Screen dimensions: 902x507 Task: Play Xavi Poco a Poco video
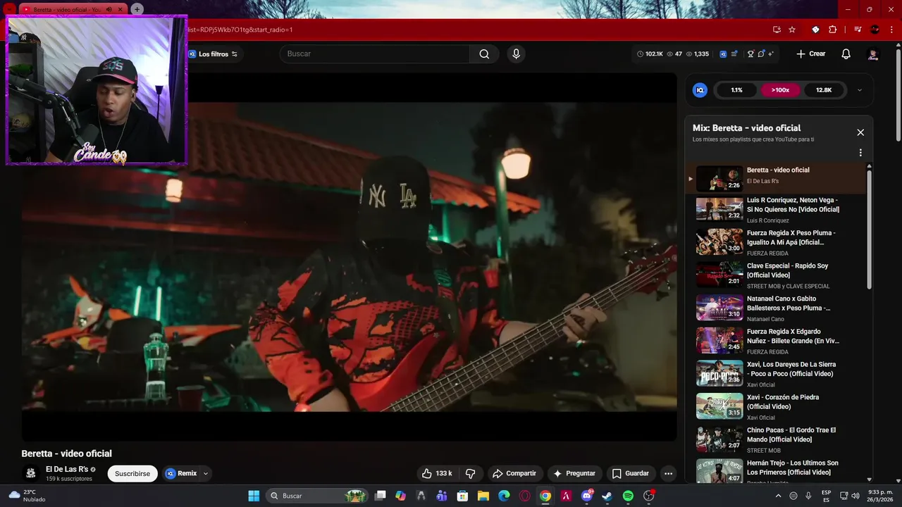click(x=775, y=374)
